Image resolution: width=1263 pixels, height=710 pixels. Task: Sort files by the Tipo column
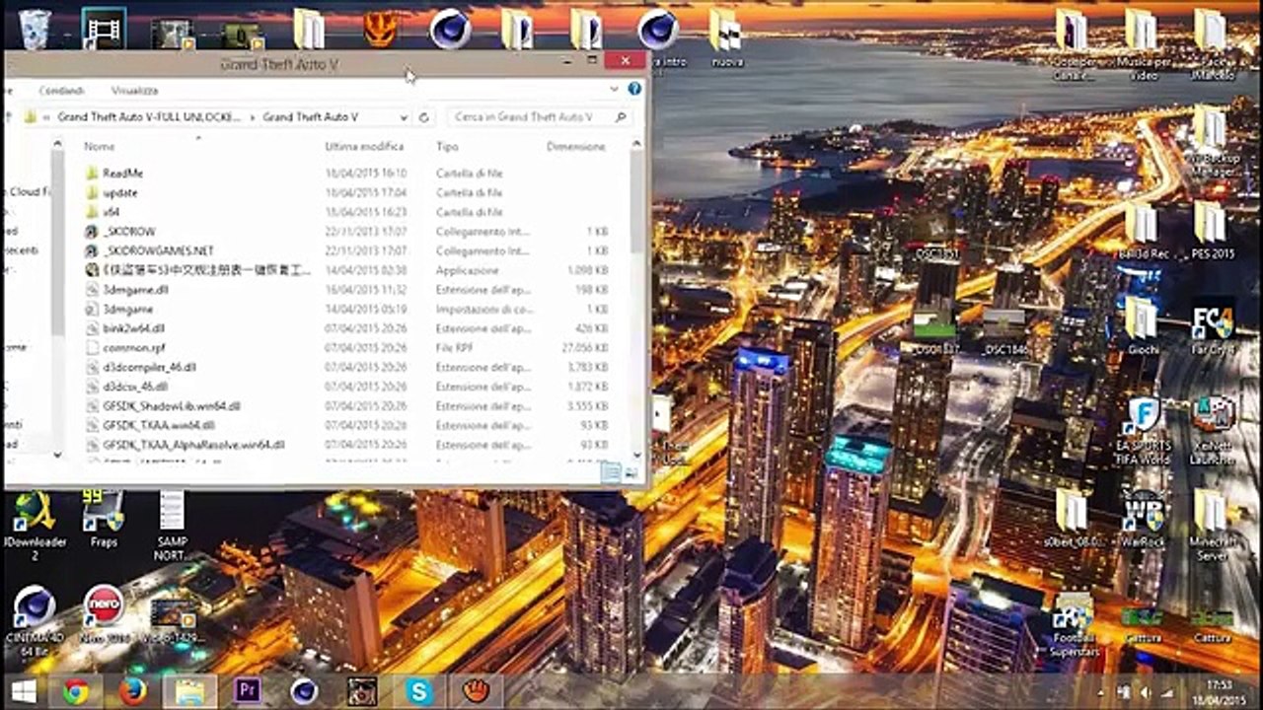(x=447, y=146)
